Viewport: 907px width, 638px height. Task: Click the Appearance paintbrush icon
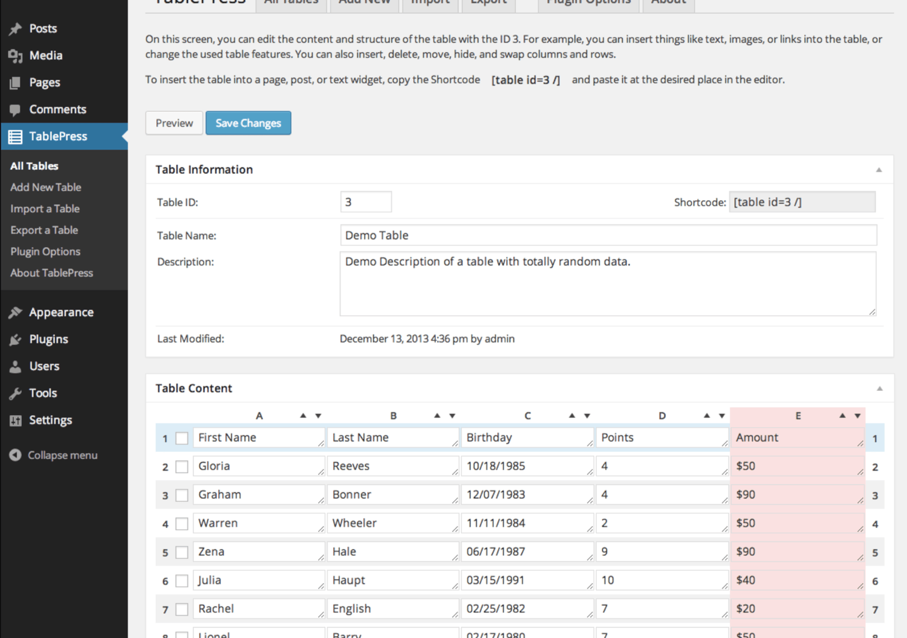[16, 312]
